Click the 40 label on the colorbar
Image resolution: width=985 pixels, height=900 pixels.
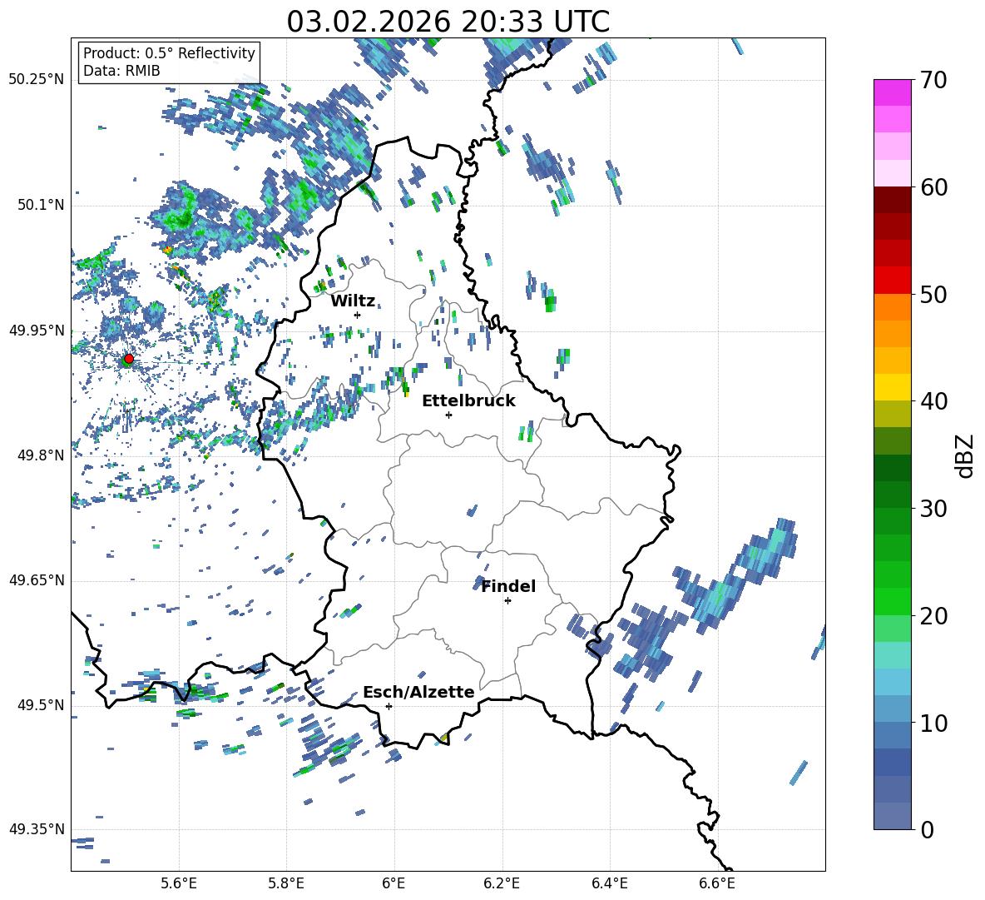tap(933, 401)
